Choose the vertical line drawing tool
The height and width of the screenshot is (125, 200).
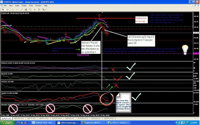(x=13, y=10)
